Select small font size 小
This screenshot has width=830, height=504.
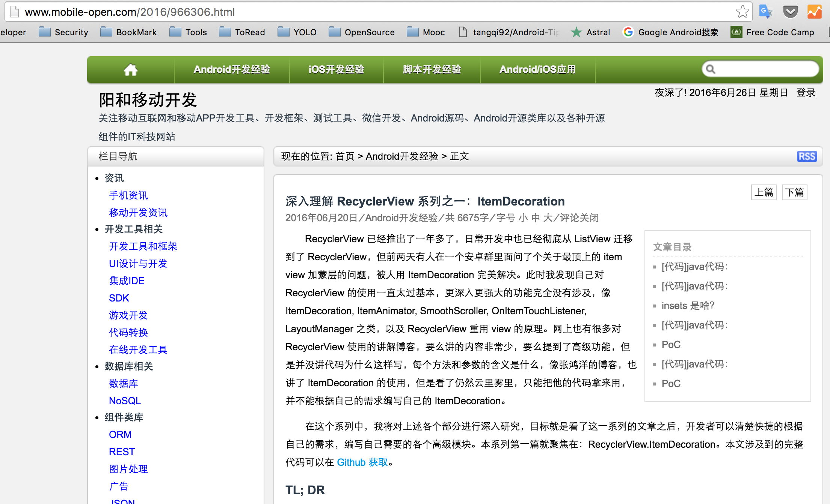[x=523, y=218]
